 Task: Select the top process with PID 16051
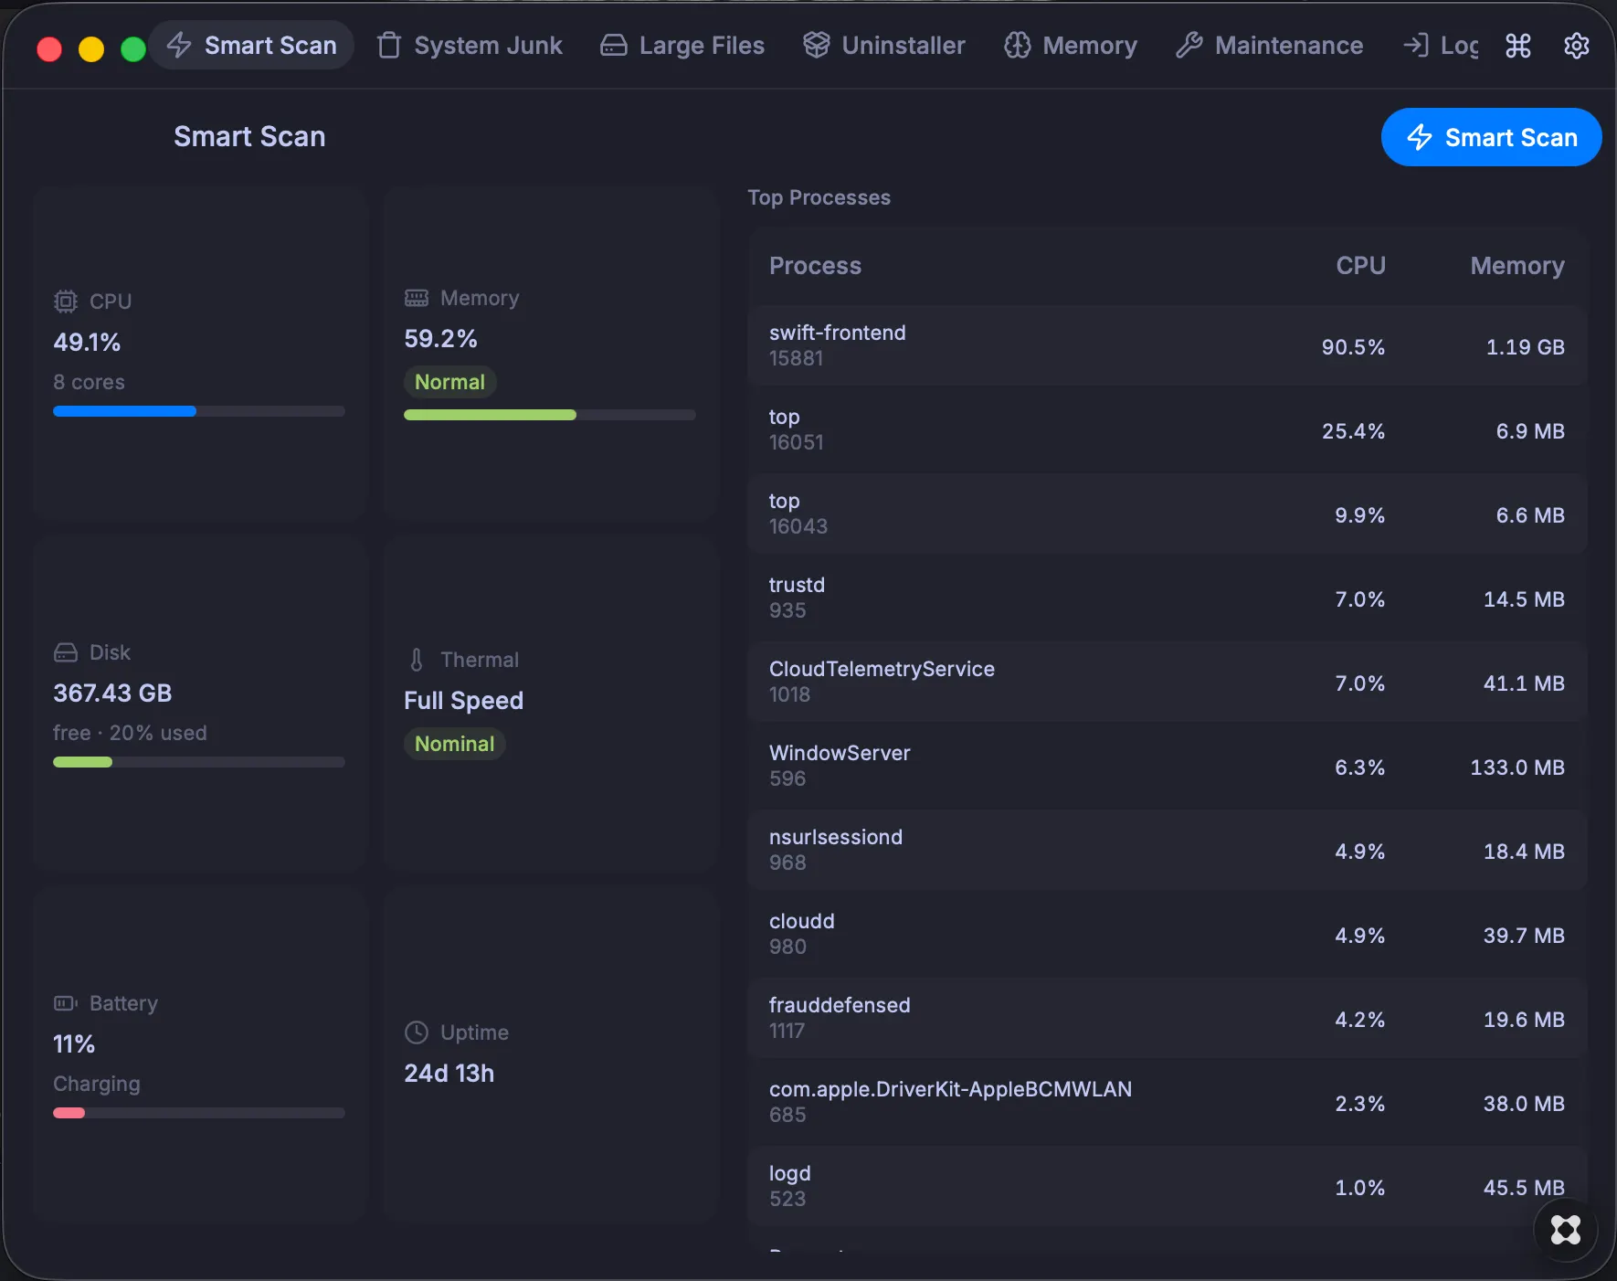pyautogui.click(x=1168, y=429)
